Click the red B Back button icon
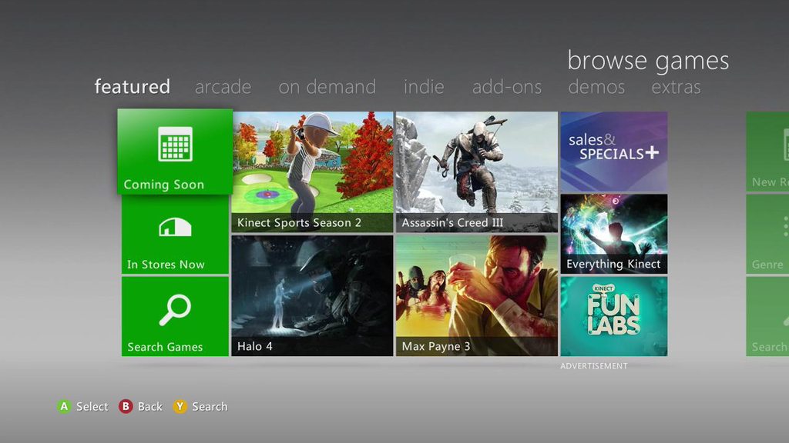 click(x=126, y=406)
